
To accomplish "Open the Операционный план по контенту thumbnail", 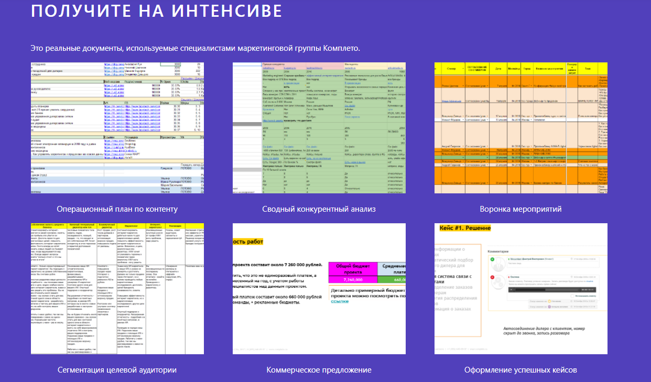I will point(117,127).
